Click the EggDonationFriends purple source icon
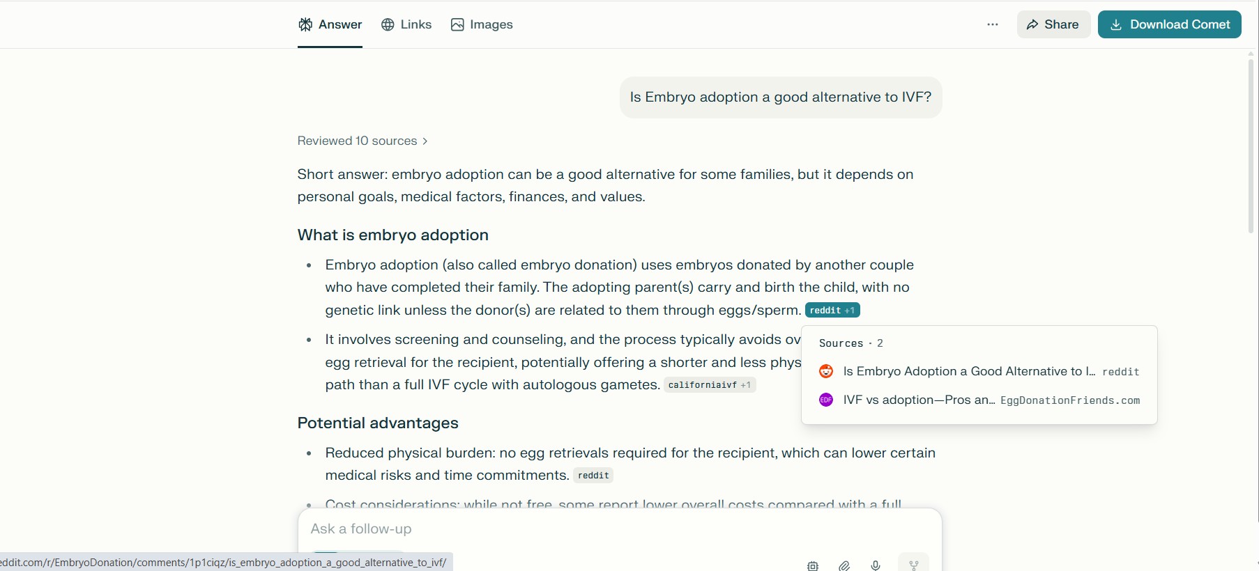Image resolution: width=1259 pixels, height=571 pixels. 826,400
